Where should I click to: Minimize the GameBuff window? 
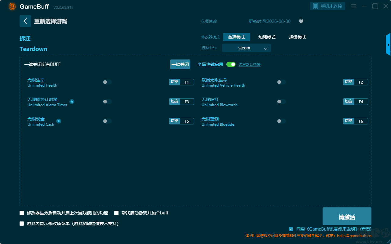(x=364, y=6)
